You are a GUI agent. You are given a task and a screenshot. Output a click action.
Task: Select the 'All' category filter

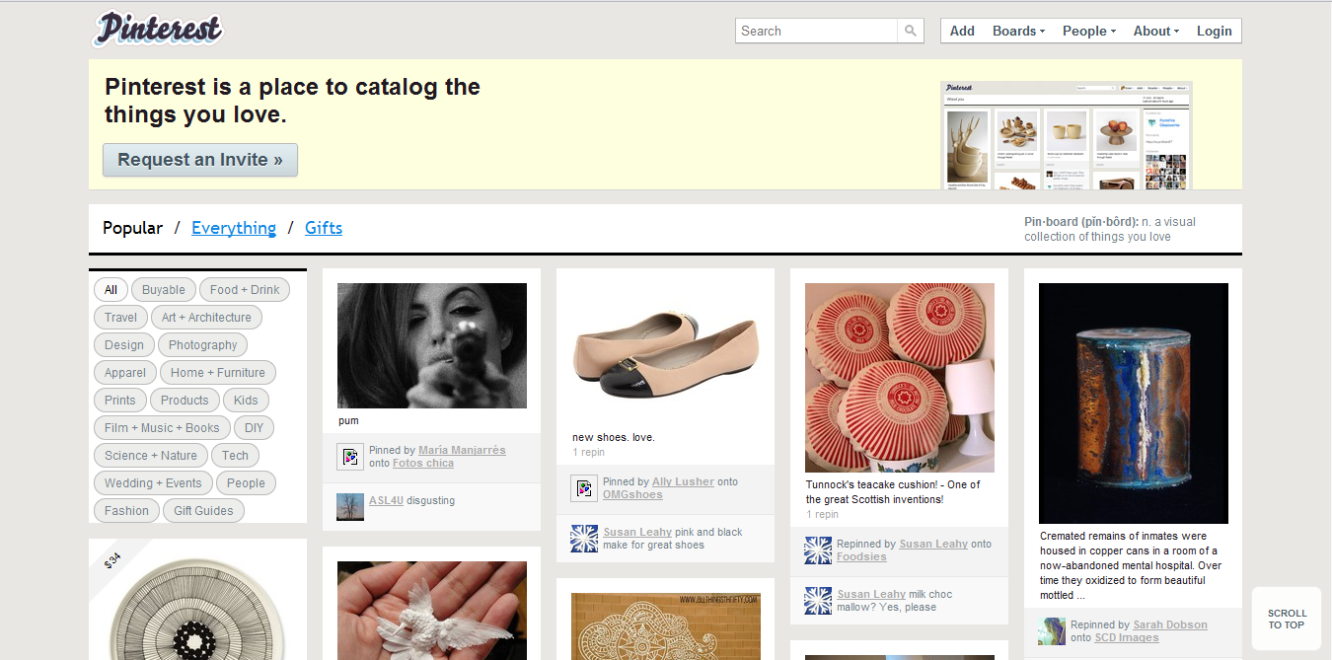coord(111,290)
